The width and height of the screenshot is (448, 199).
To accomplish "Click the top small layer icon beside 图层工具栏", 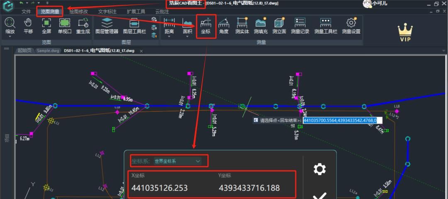I will [154, 19].
